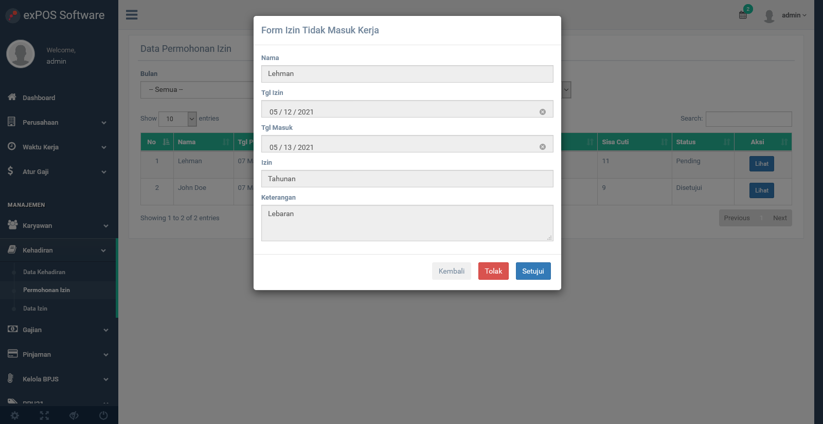Viewport: 823px width, 424px height.
Task: Open Permohonan Izin submenu item
Action: [x=46, y=290]
